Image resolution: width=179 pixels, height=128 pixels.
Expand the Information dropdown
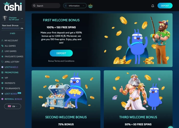(x=75, y=6)
